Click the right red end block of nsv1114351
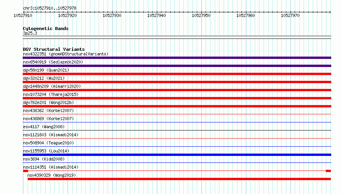The image size is (342, 194). (x=329, y=171)
